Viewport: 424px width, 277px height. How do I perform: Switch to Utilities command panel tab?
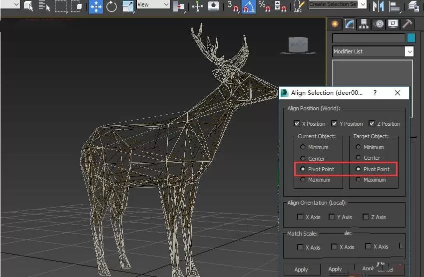pos(407,24)
